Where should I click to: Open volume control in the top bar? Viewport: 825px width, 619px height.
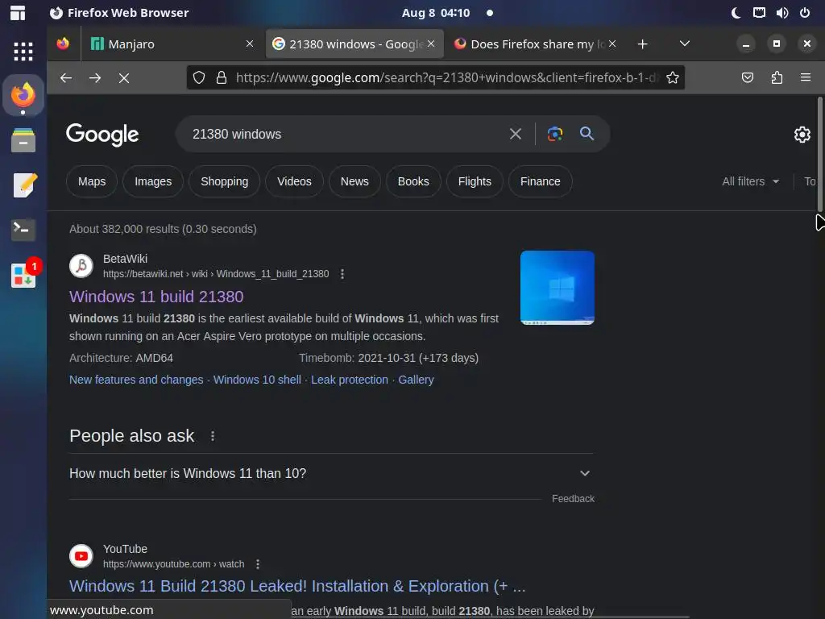[781, 13]
